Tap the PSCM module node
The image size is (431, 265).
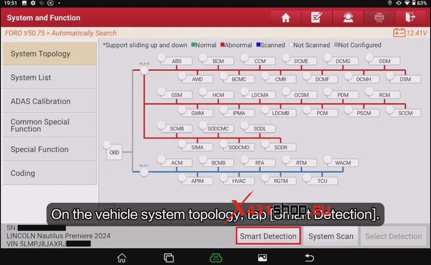[364, 113]
